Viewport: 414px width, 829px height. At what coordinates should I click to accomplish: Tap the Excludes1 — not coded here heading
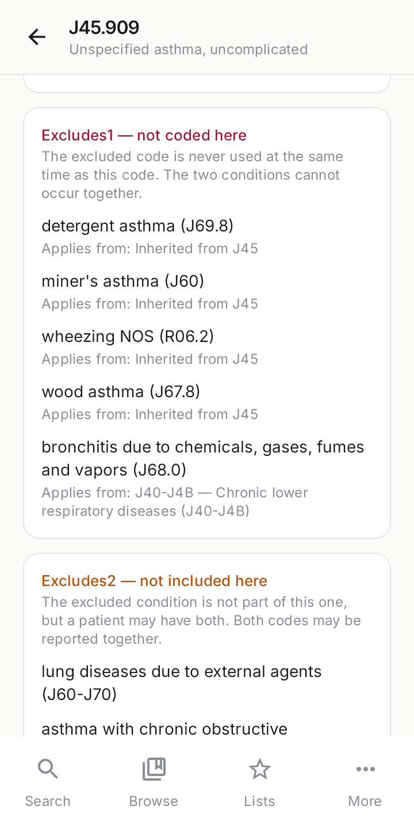(144, 135)
